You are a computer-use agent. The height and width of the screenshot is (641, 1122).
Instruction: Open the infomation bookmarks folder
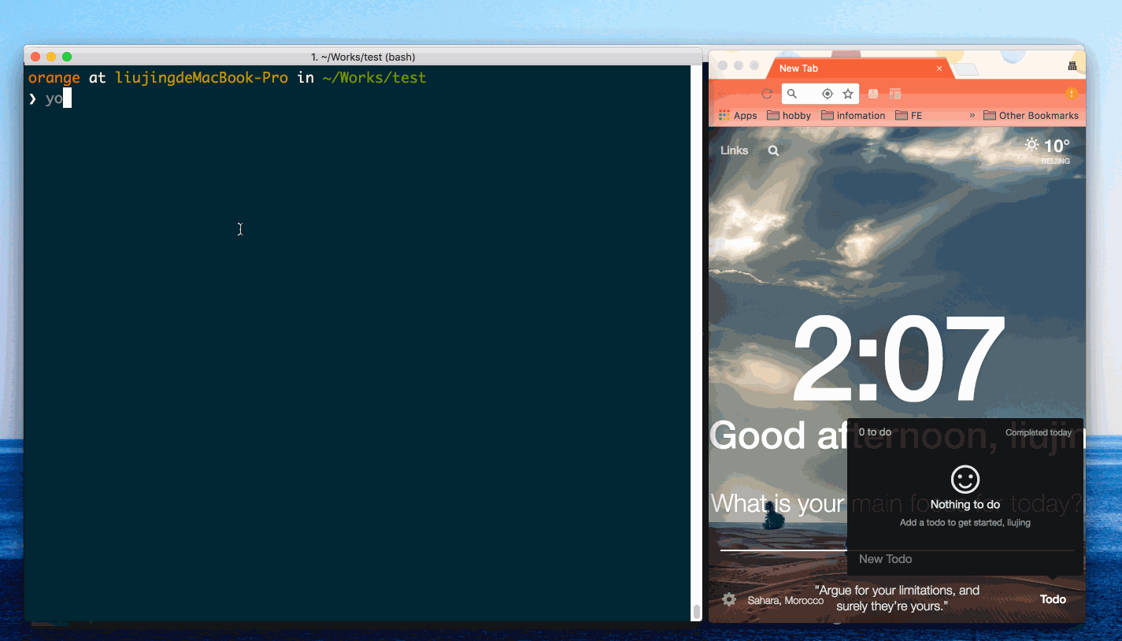(x=854, y=116)
